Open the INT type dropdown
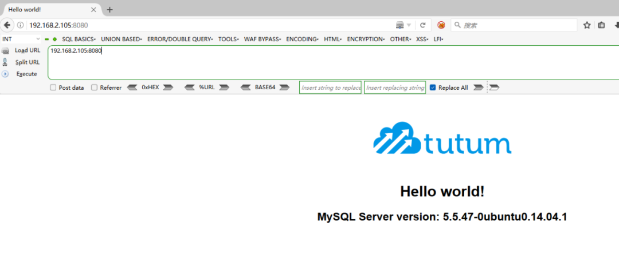 point(21,39)
